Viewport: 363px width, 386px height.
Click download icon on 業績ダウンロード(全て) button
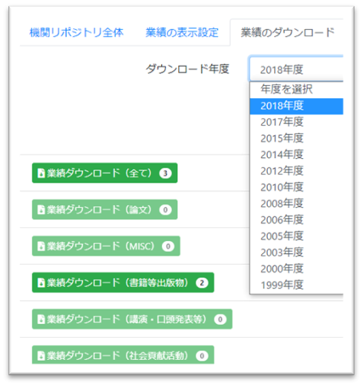(x=41, y=173)
